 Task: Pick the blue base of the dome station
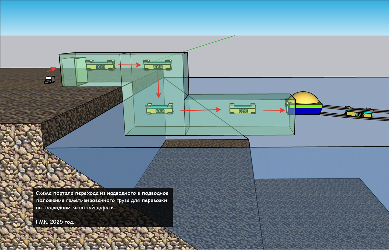tap(305, 111)
